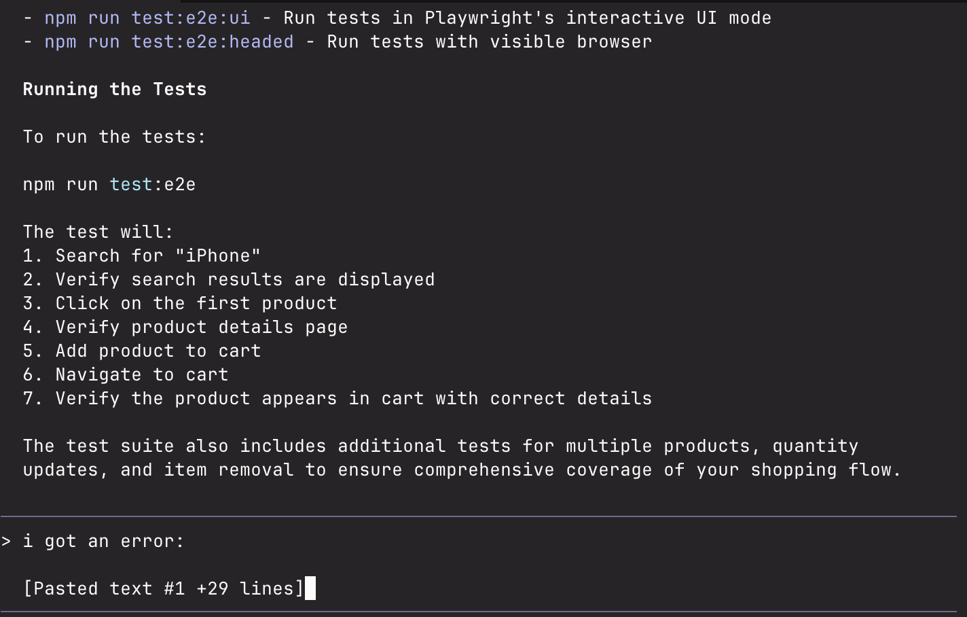Click step 6 "Navigate to cart"
This screenshot has height=617, width=967.
[125, 374]
